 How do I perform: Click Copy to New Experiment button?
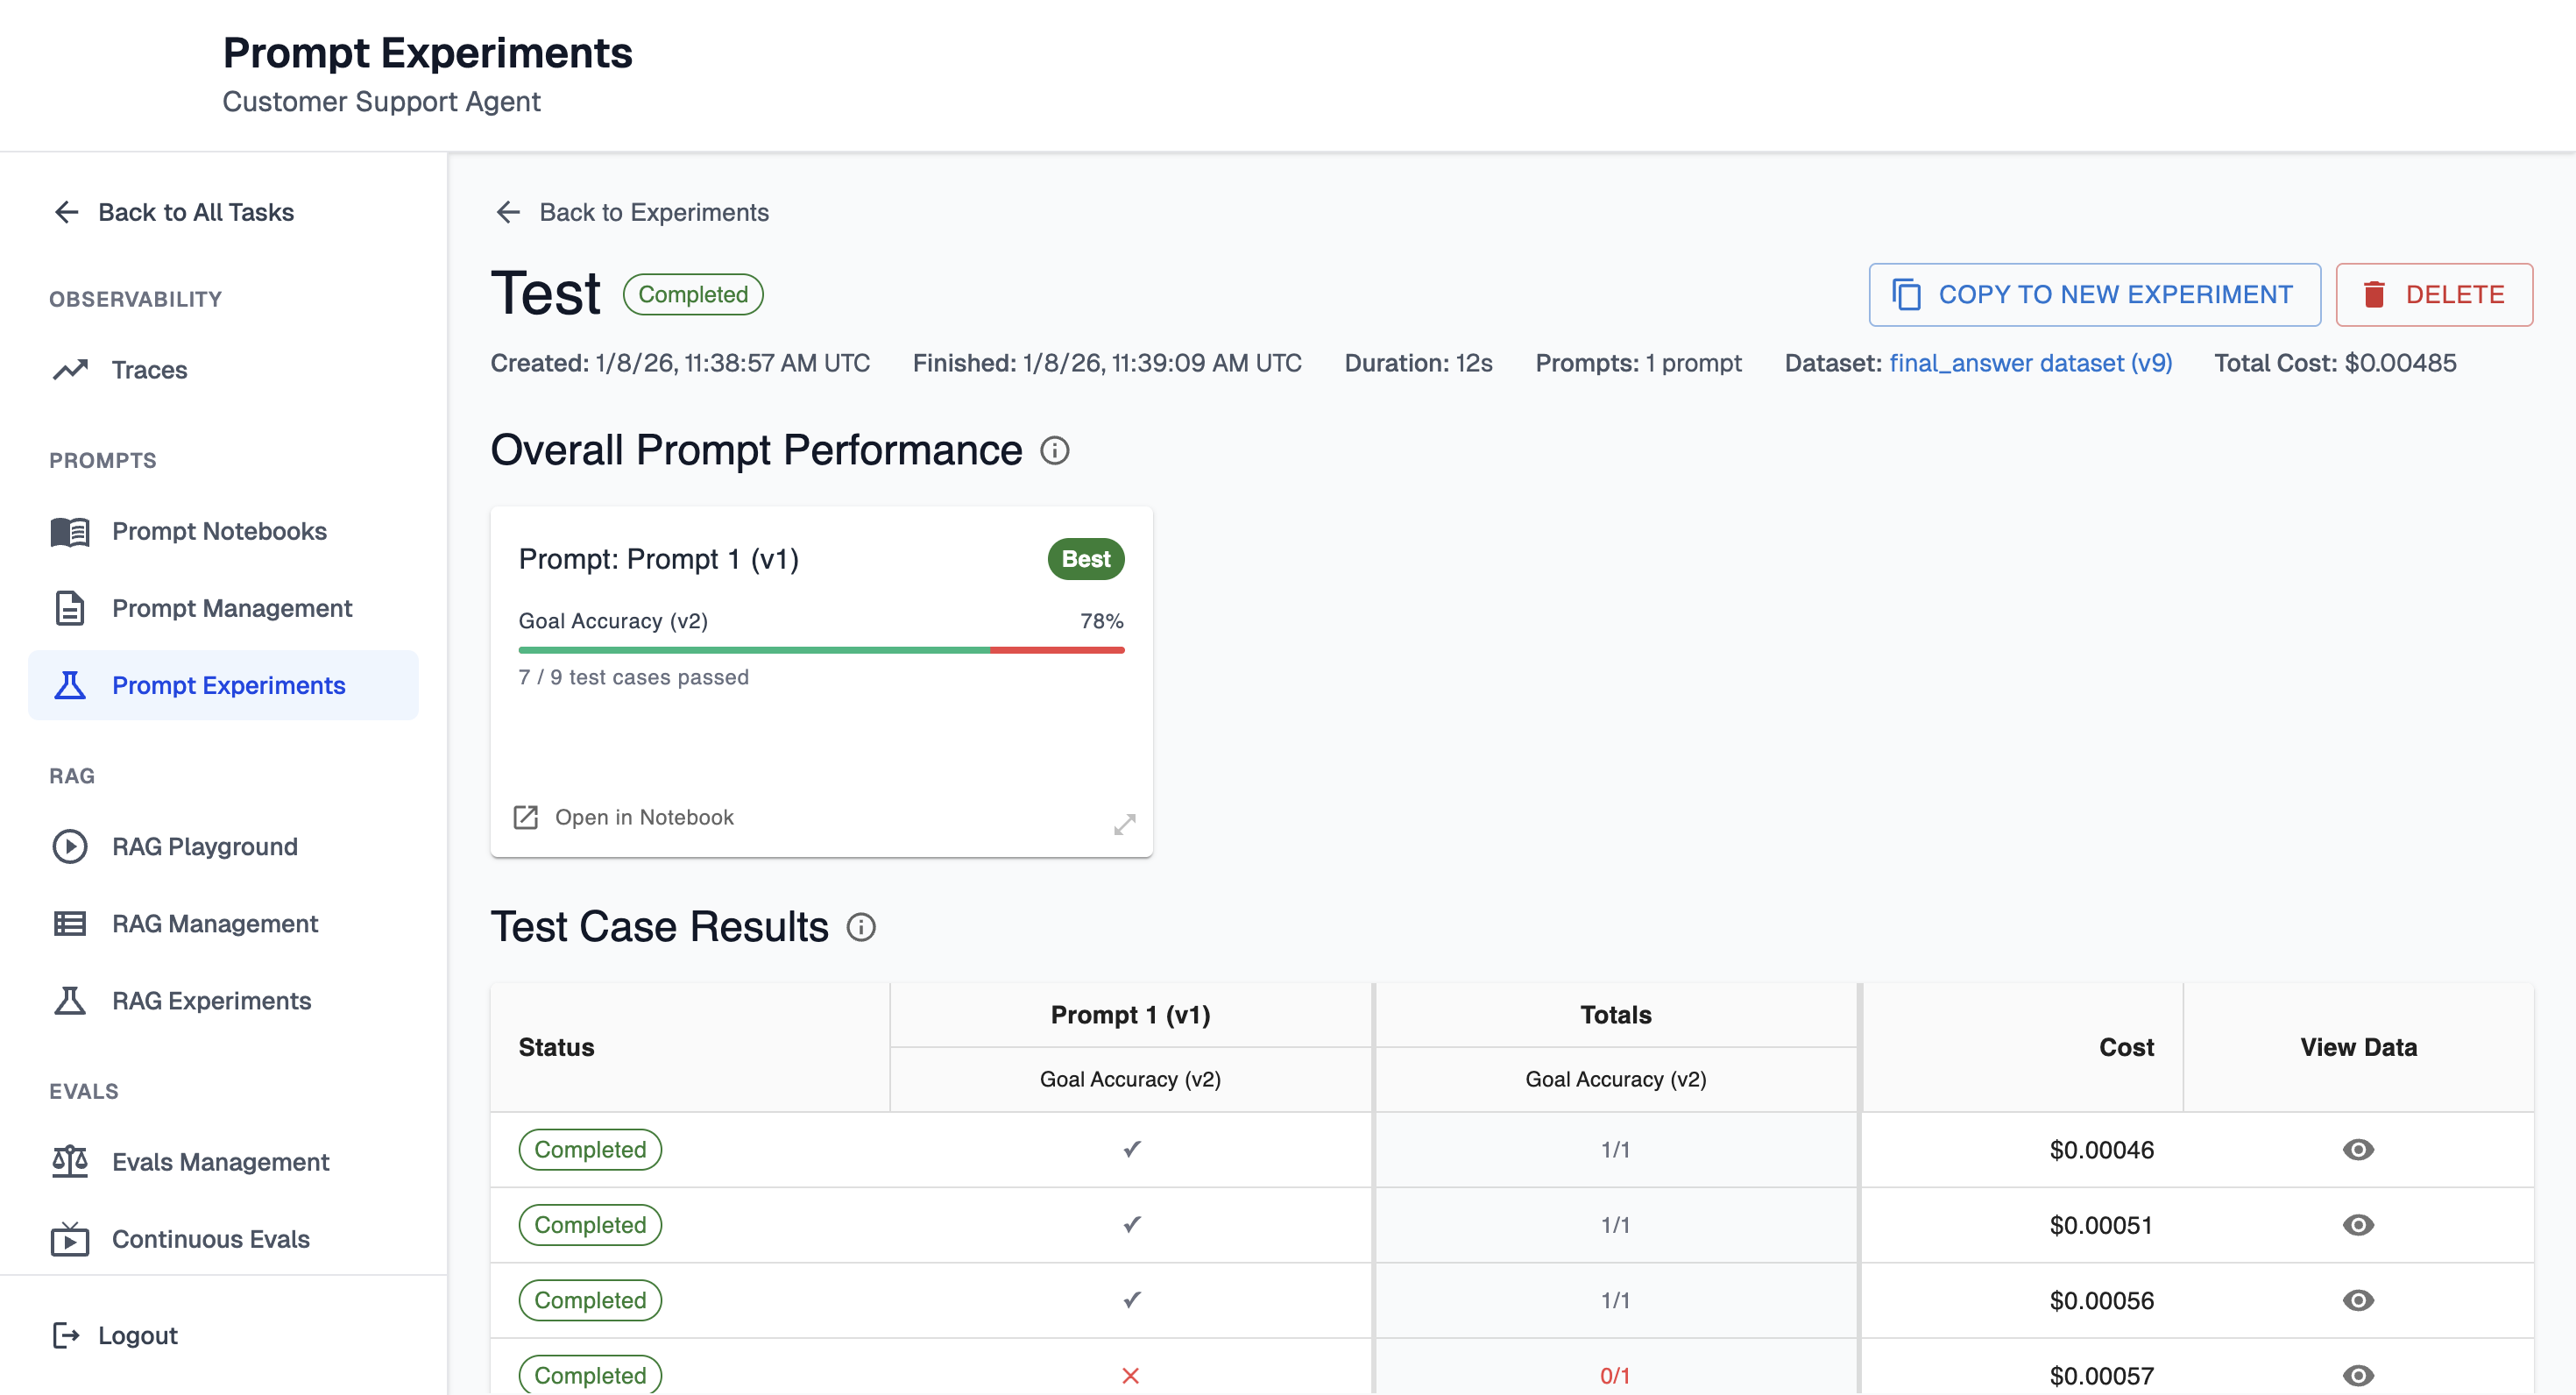pyautogui.click(x=2093, y=295)
